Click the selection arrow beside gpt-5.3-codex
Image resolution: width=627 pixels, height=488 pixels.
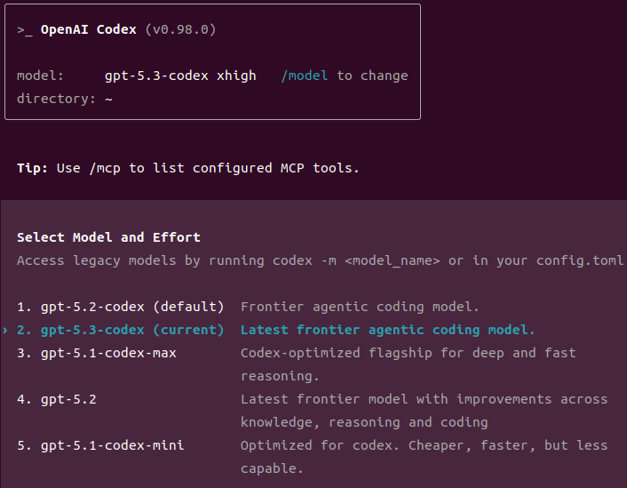5,331
